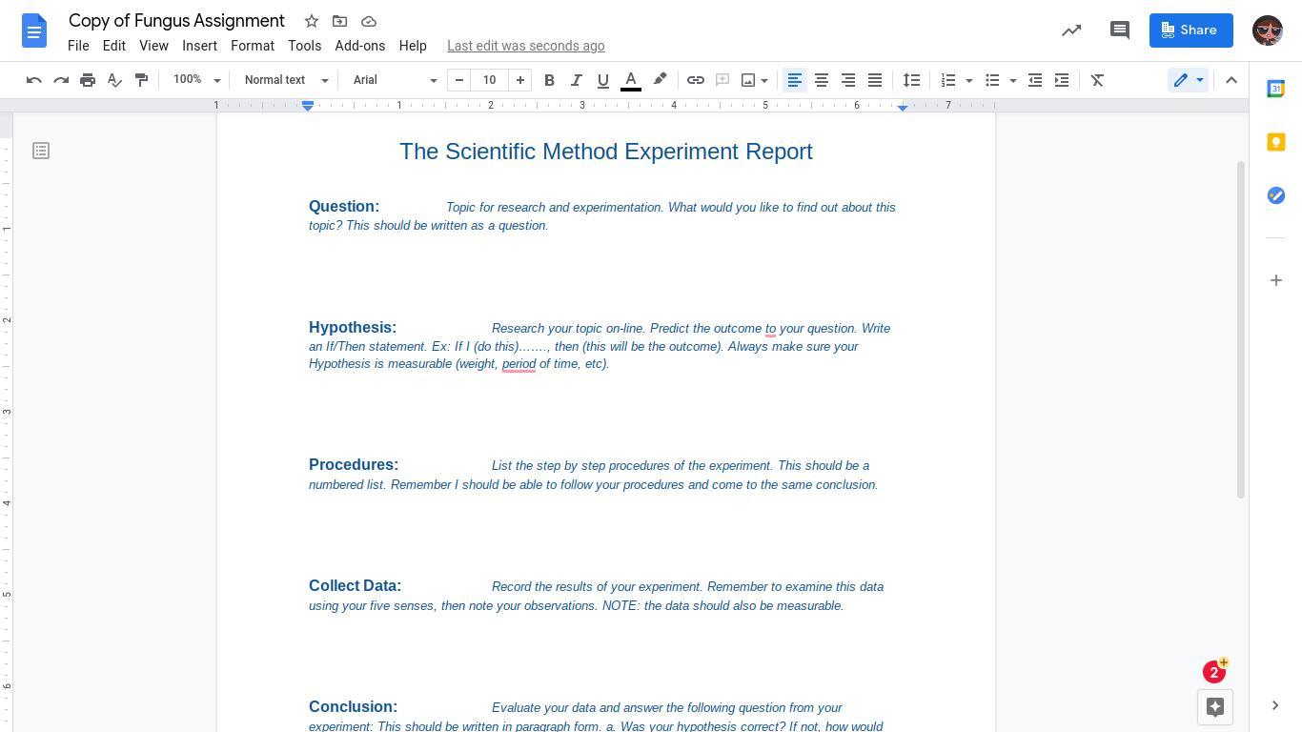
Task: Redo the last action
Action: [61, 80]
